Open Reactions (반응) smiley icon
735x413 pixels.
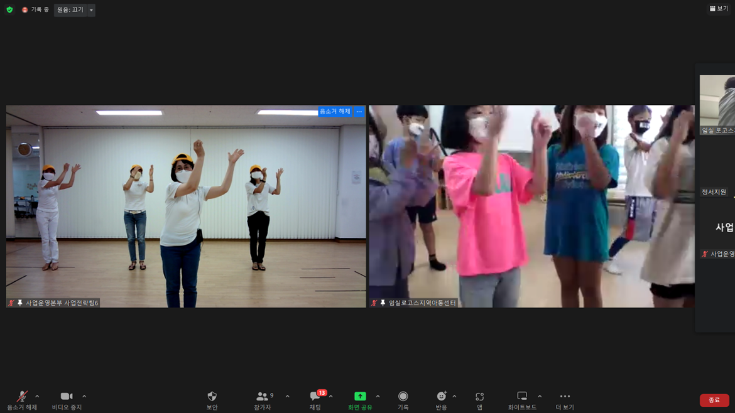441,397
